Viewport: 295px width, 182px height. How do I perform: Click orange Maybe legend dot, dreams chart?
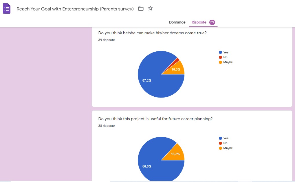tap(220, 62)
